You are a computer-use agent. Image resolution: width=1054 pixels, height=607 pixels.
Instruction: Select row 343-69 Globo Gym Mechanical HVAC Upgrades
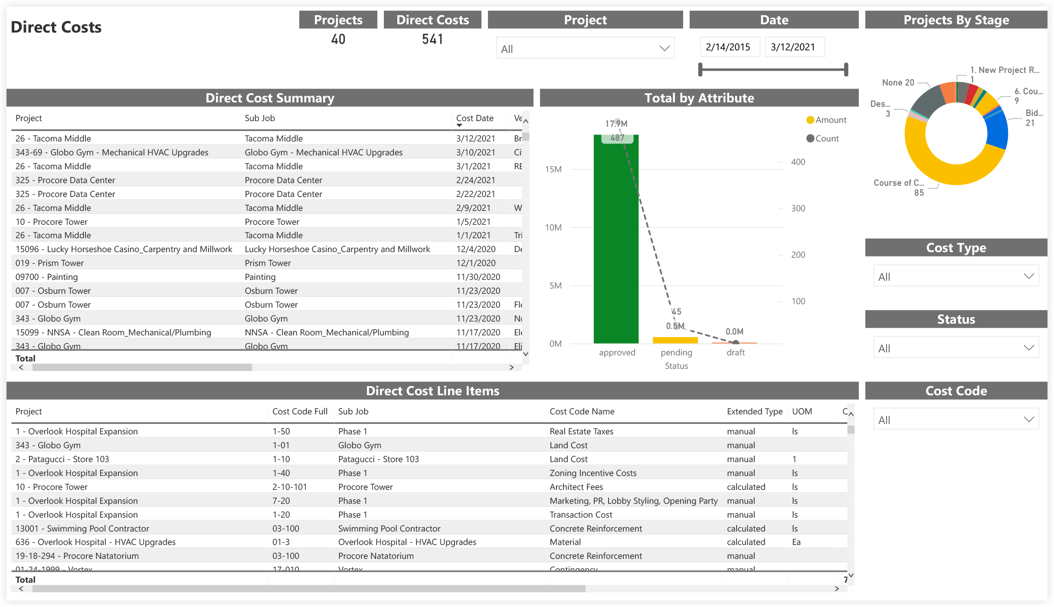coord(266,152)
